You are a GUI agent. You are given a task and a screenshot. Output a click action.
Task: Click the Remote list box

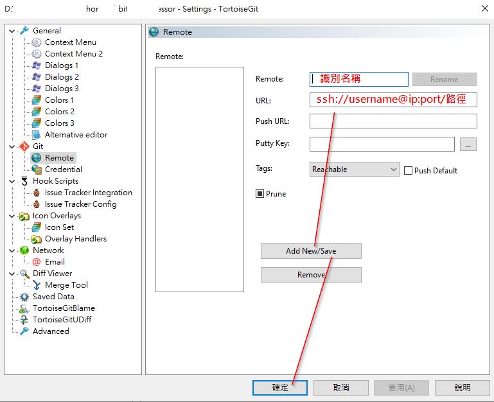[x=200, y=179]
